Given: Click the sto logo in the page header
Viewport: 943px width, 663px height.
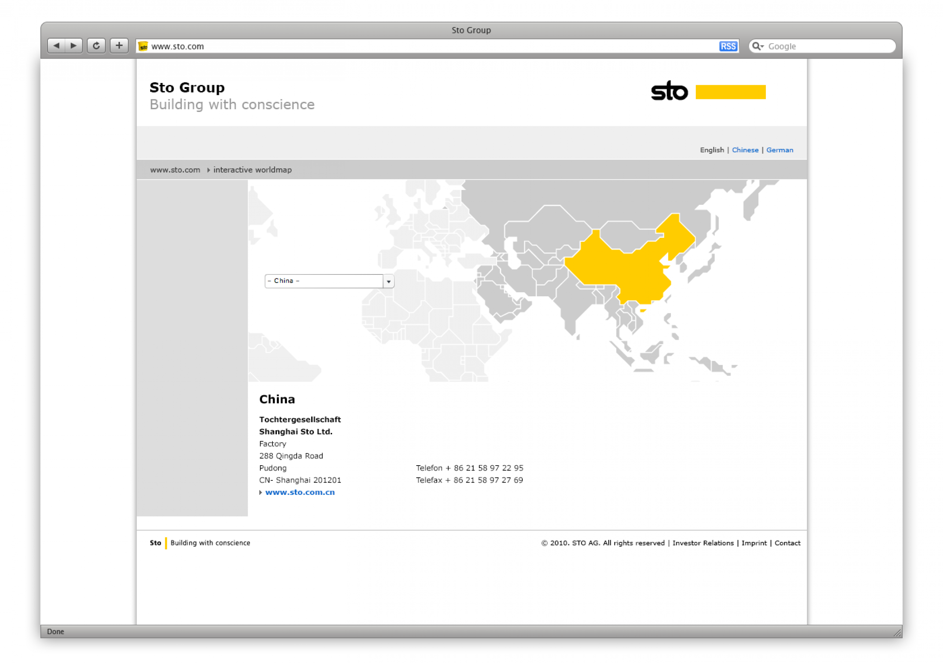Looking at the screenshot, I should tap(669, 91).
